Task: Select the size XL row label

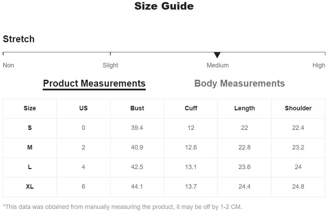Action: [x=30, y=187]
